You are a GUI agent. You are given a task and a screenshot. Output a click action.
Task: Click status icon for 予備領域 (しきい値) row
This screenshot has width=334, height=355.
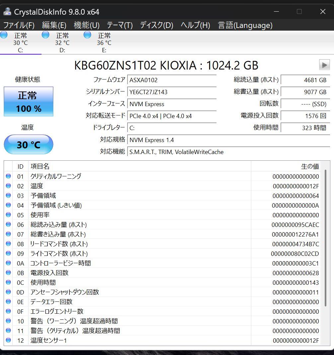[x=8, y=205]
